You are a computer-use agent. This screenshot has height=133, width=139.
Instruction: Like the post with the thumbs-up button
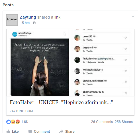[x=13, y=131]
